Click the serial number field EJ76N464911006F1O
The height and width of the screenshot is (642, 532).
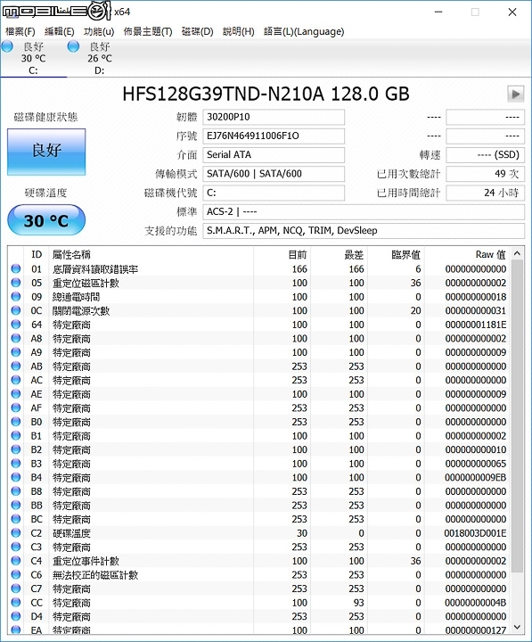274,136
